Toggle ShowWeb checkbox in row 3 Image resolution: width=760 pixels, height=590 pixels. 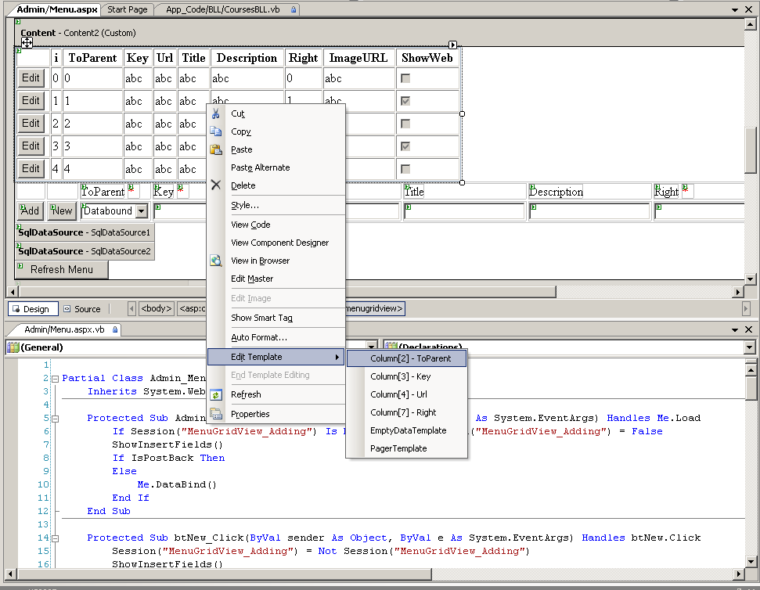click(405, 146)
